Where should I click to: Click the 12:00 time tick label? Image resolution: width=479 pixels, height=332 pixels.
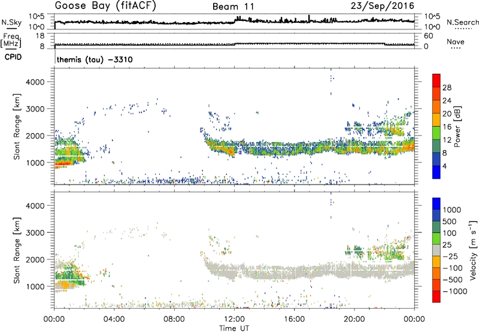pyautogui.click(x=234, y=319)
